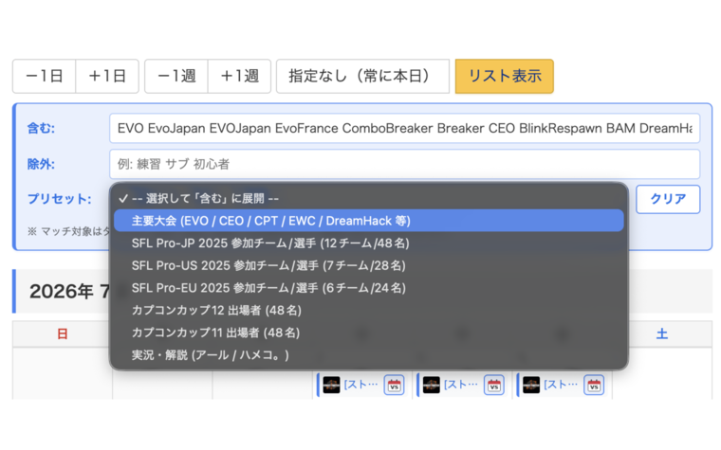Screen dimensions: 721x450
Task: Choose preset SFL Pro-US 2025 参加チーム
Action: 369,265
